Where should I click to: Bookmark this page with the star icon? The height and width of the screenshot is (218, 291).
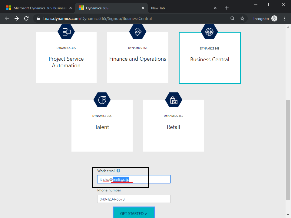tap(242, 18)
